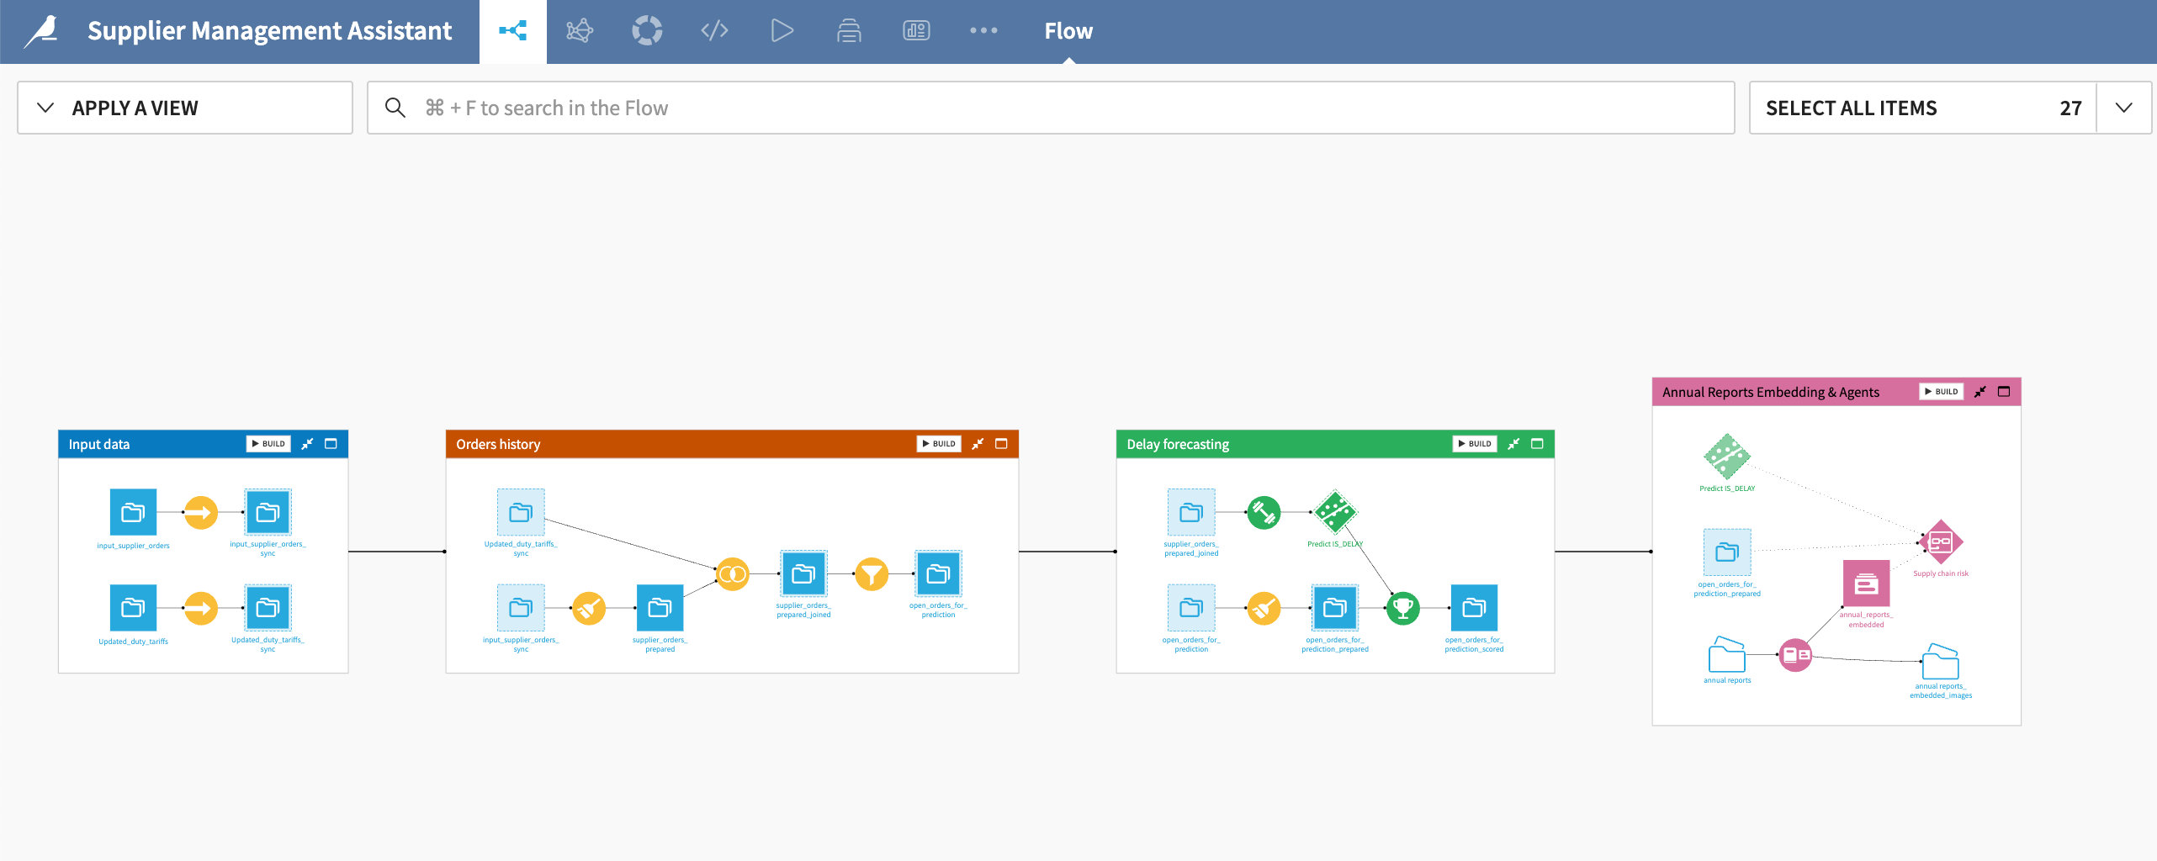Toggle the pin on Input data zone
Viewport: 2157px width, 861px height.
tap(308, 443)
